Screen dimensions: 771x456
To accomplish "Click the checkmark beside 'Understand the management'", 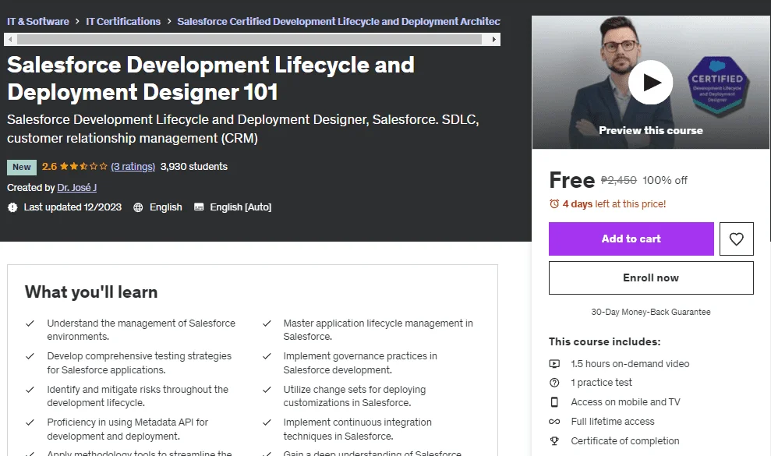I will tap(30, 323).
